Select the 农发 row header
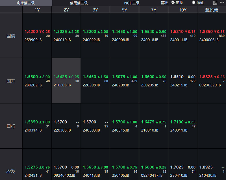The width and height of the screenshot is (226, 180). coord(11,171)
